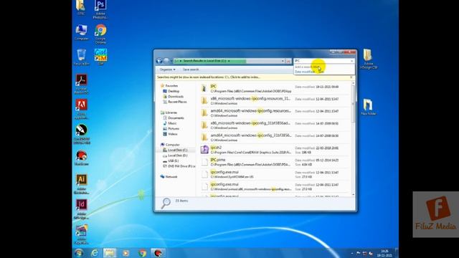The width and height of the screenshot is (459, 258).
Task: Clear the search box with the X
Action: pos(351,61)
